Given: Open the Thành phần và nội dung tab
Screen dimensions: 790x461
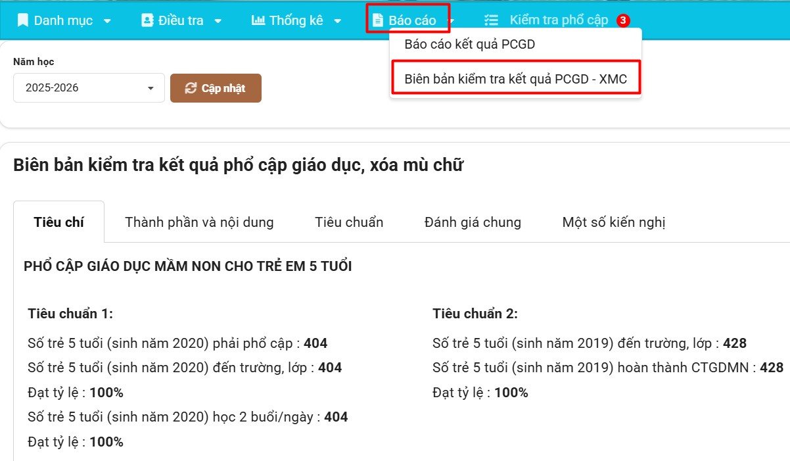Looking at the screenshot, I should (x=199, y=222).
